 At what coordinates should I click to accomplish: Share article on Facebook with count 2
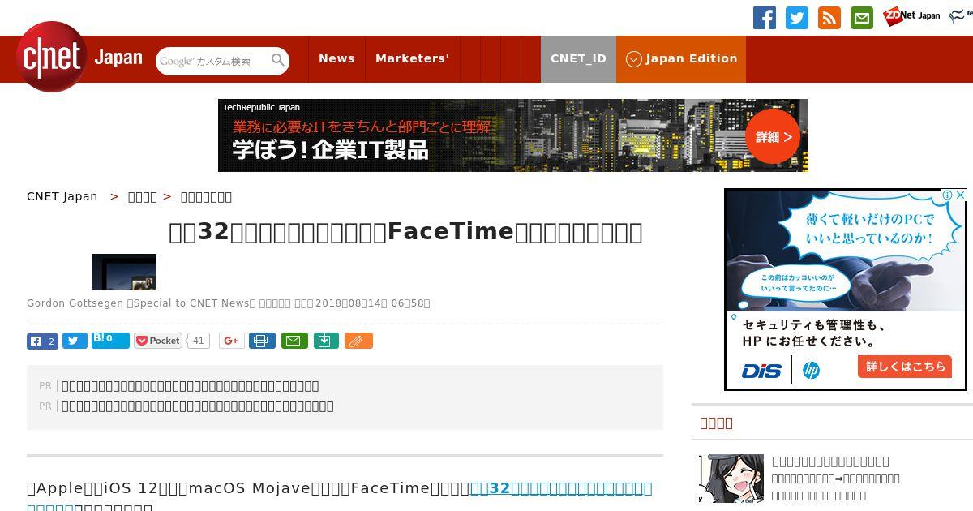coord(42,341)
